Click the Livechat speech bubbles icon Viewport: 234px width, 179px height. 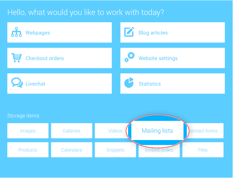(17, 83)
